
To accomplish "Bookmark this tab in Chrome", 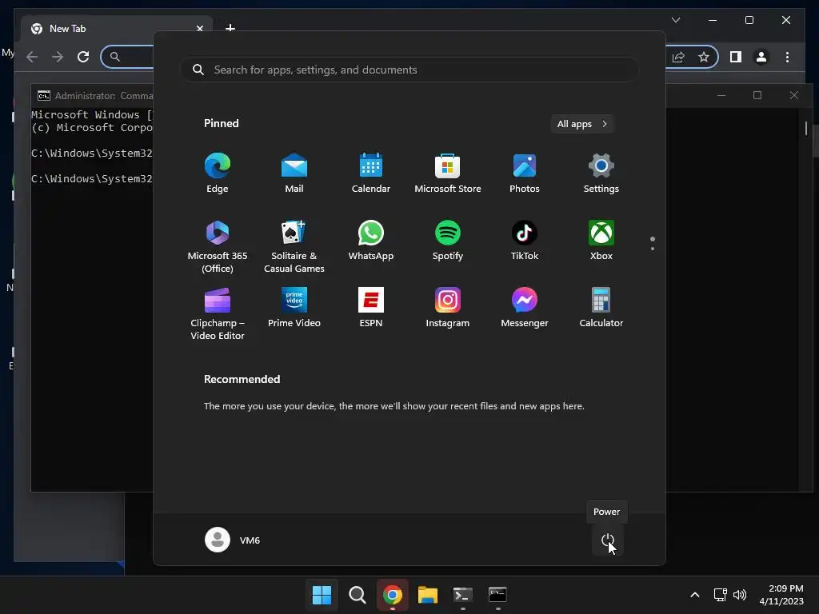I will (x=704, y=57).
